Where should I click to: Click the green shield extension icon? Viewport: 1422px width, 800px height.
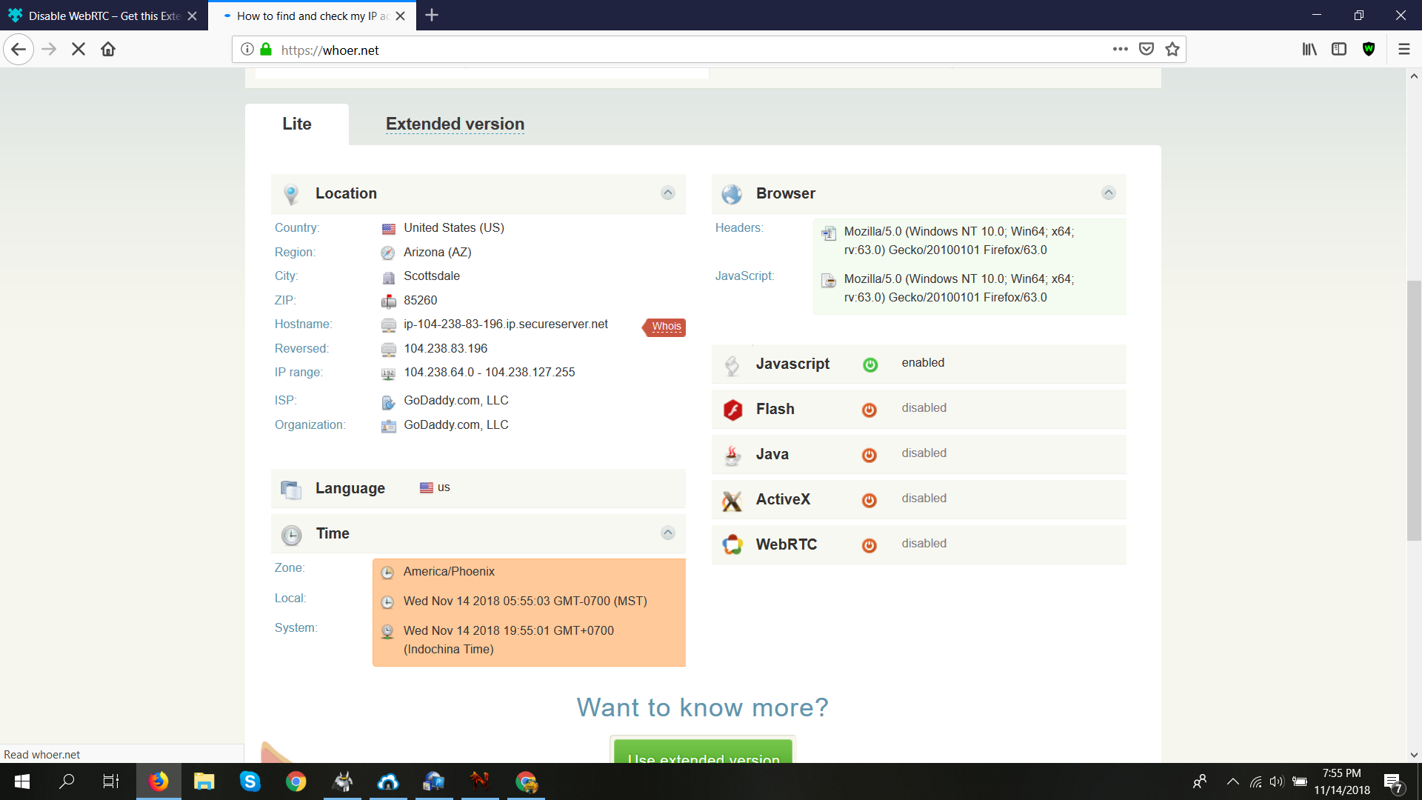coord(1369,50)
